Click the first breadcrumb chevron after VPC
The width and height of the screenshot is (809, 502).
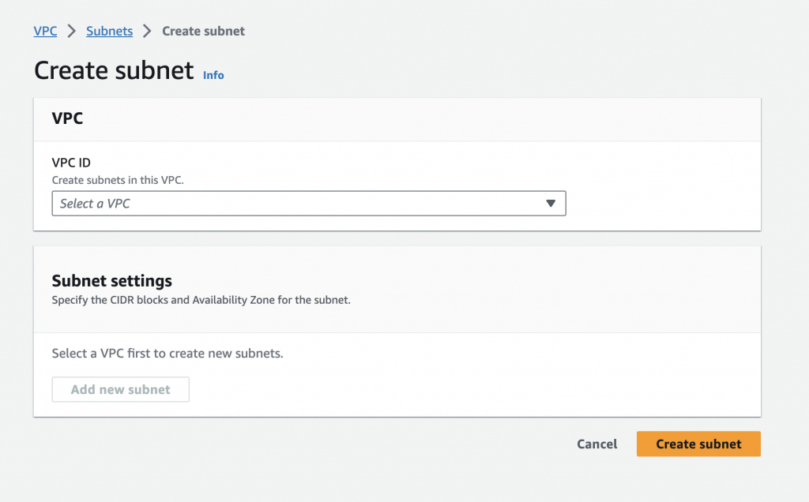point(72,32)
